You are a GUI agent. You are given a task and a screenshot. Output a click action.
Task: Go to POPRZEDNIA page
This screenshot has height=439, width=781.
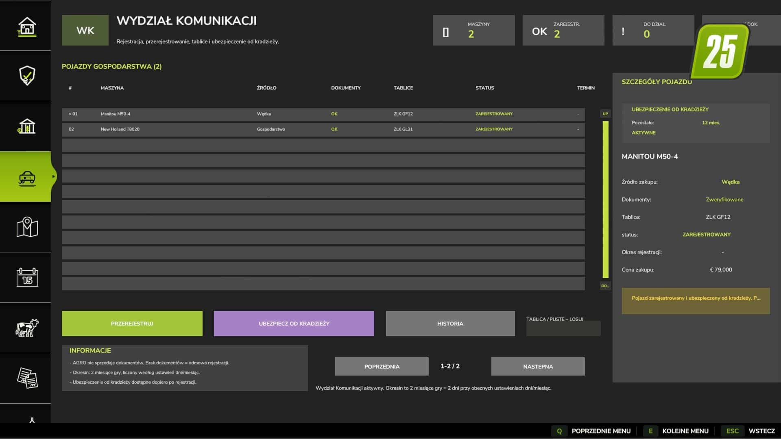[382, 367]
